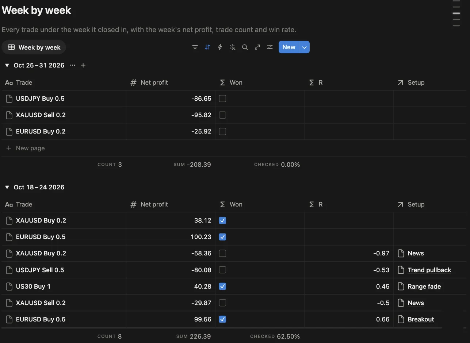
Task: Click the page icon of US30 Buy 1
Action: 9,286
